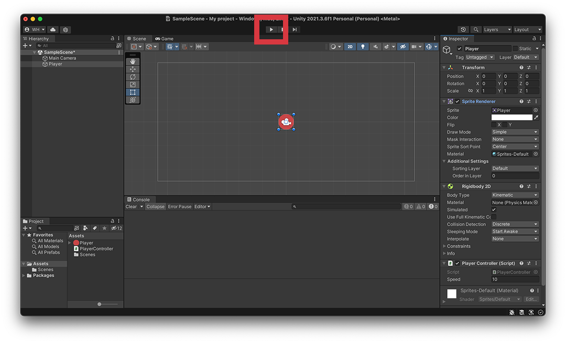Clear the Console log
Viewport: 566px width, 343px height.
click(x=131, y=207)
